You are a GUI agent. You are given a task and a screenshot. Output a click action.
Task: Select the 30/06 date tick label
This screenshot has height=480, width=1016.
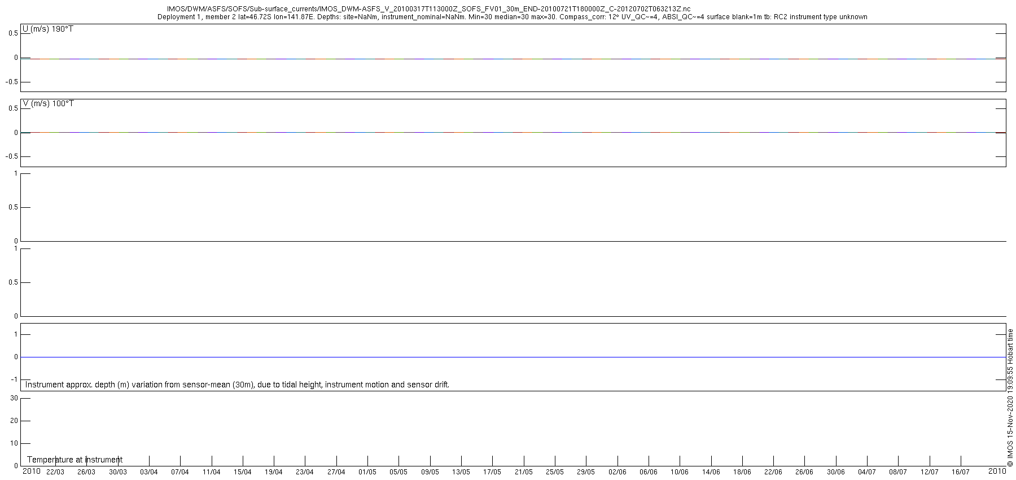pyautogui.click(x=836, y=472)
